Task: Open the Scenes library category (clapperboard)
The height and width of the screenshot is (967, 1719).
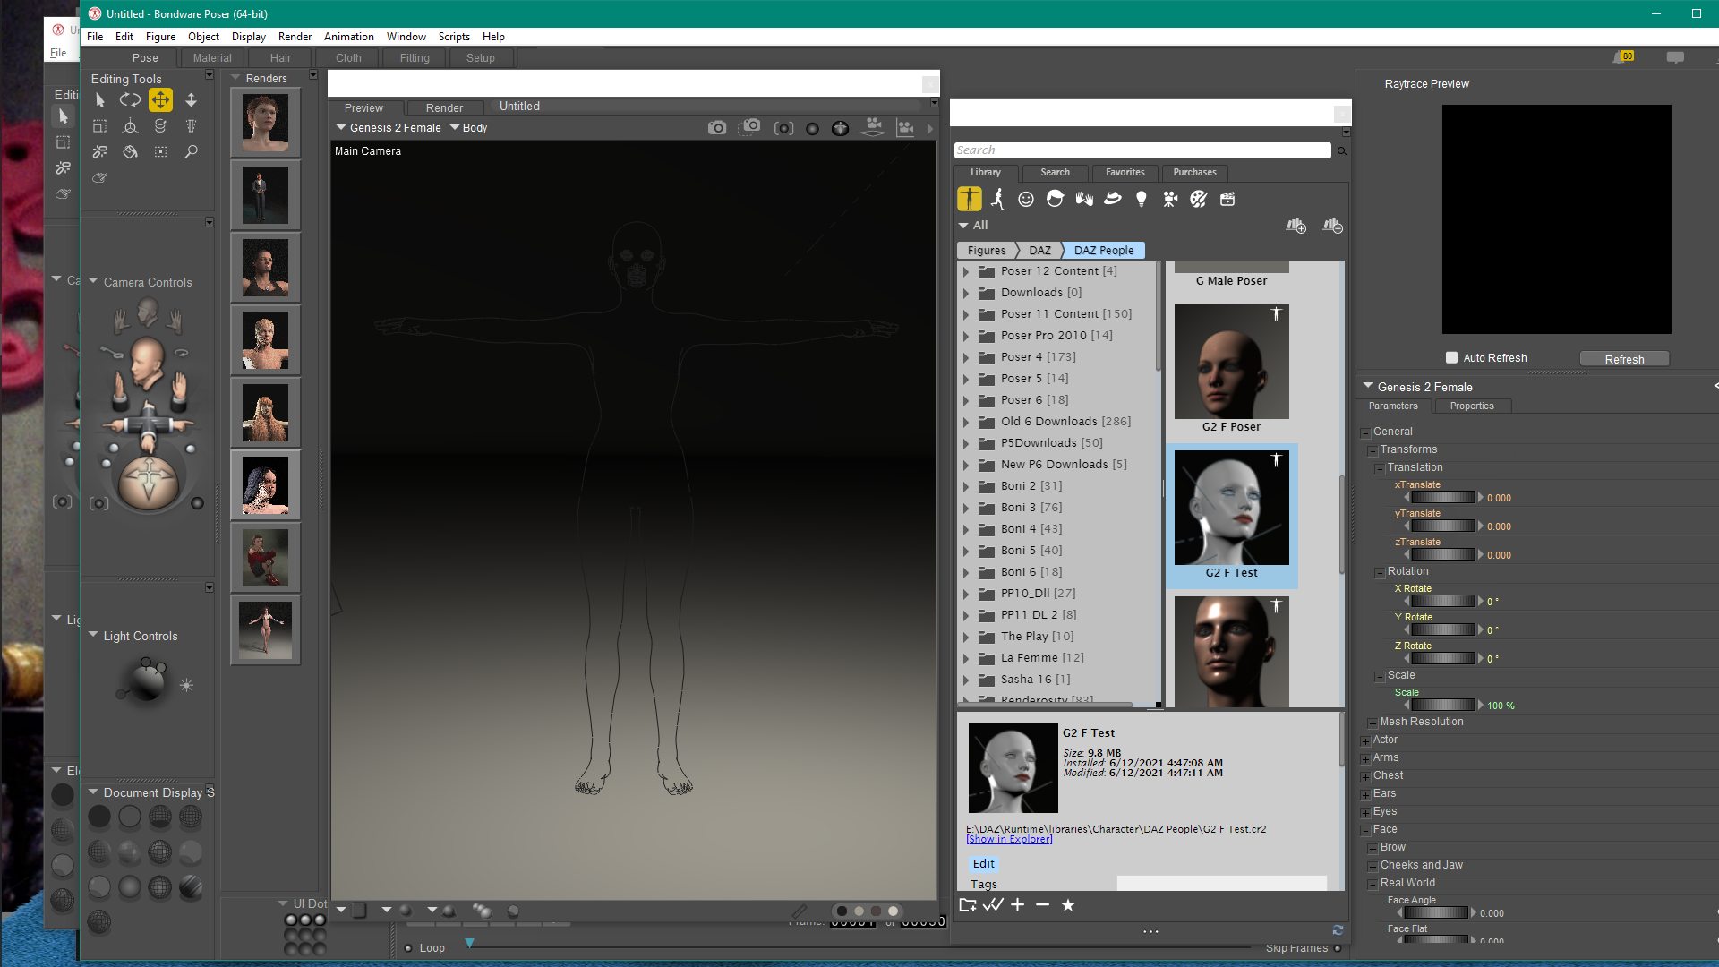Action: pyautogui.click(x=1227, y=199)
